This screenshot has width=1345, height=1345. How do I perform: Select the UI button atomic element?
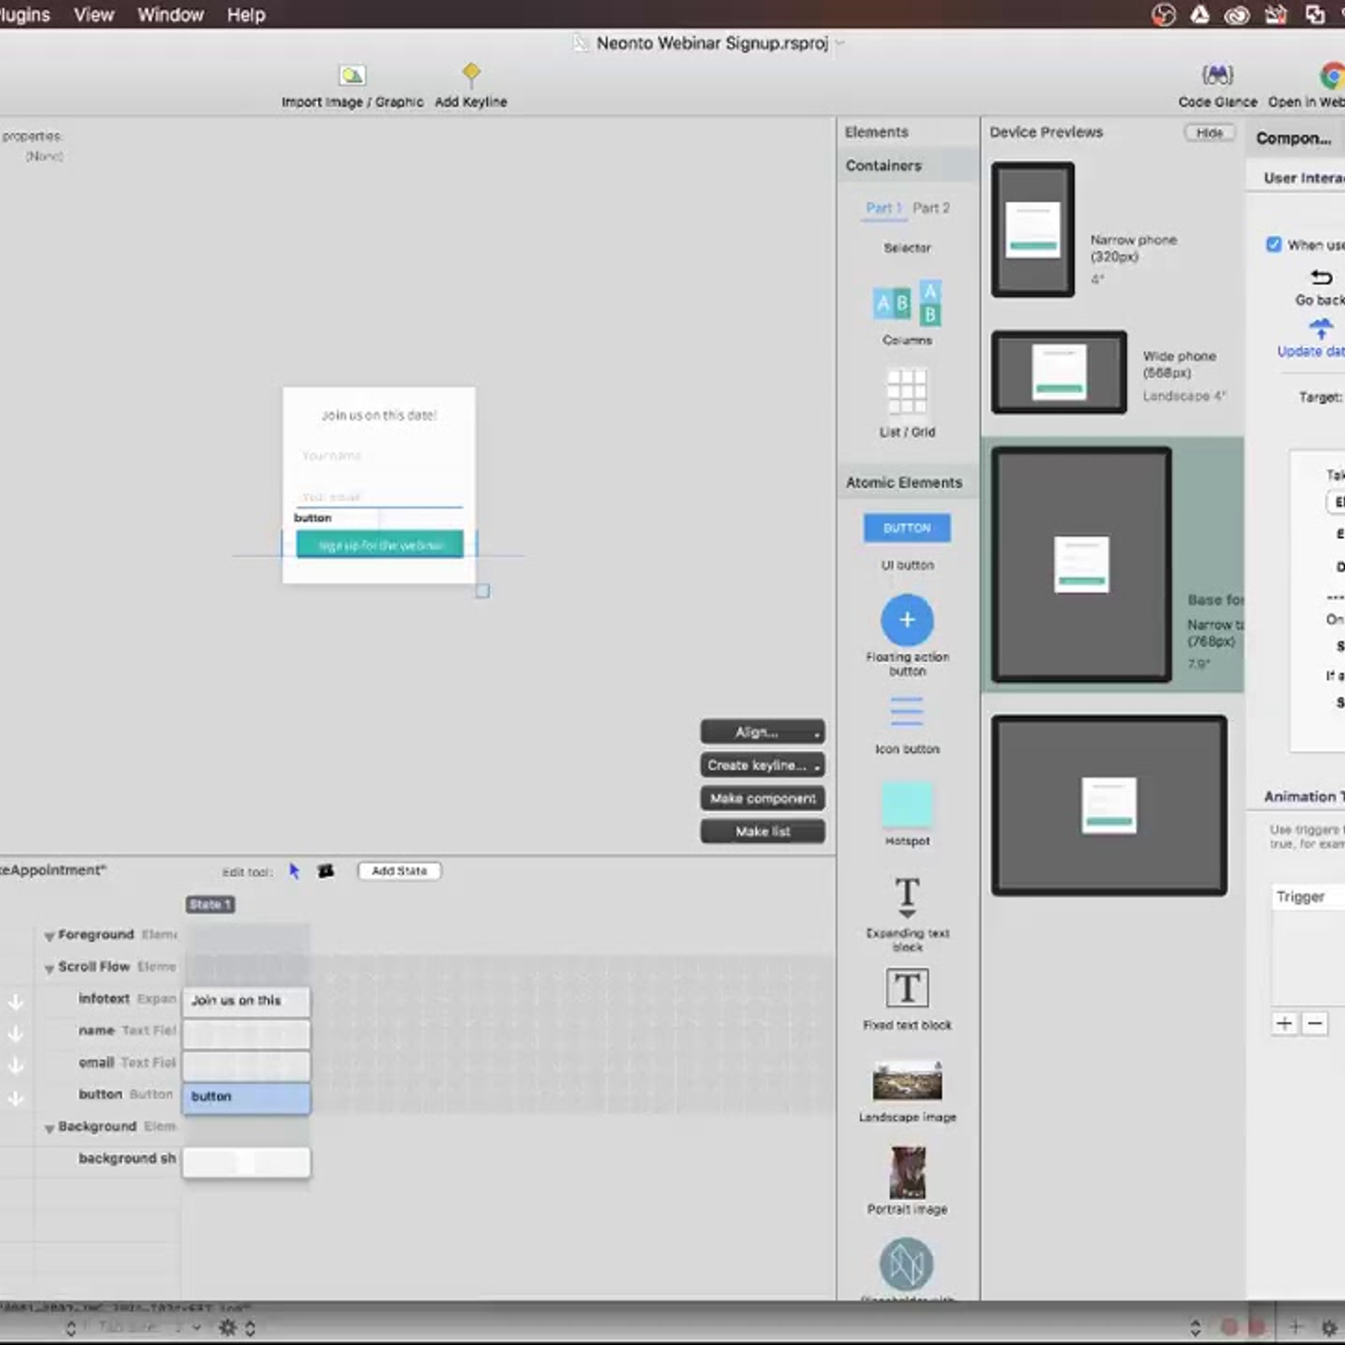pos(907,528)
